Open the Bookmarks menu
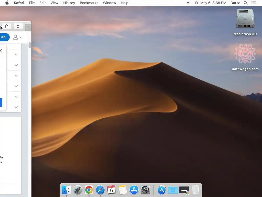 point(89,3)
